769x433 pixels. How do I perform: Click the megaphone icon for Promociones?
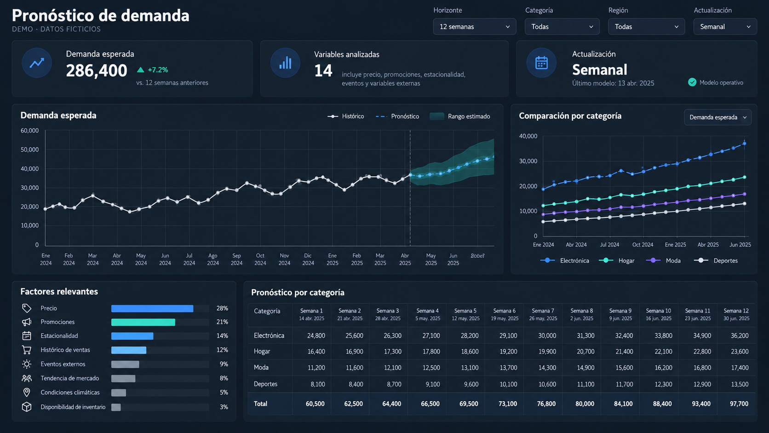point(27,322)
